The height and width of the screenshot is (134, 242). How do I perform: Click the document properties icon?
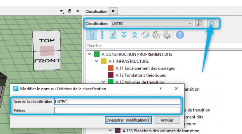coord(113,35)
